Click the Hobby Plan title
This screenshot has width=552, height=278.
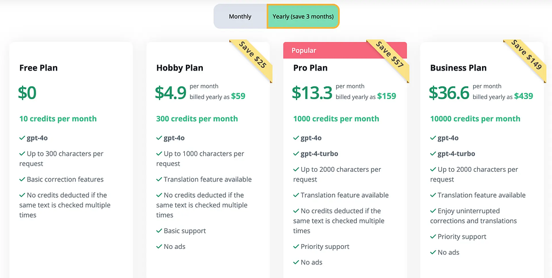(x=178, y=68)
